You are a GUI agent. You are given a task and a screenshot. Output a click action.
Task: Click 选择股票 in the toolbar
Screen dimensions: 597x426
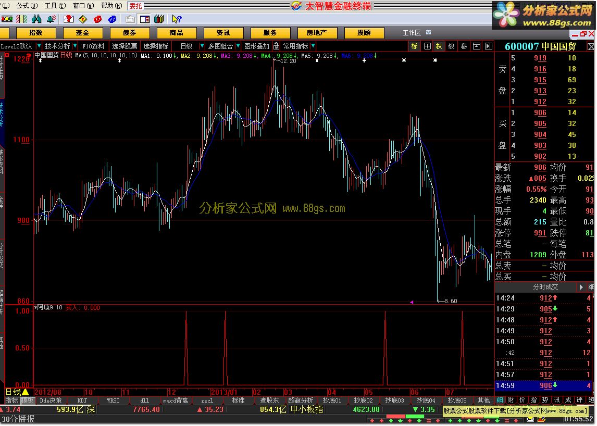click(x=125, y=46)
